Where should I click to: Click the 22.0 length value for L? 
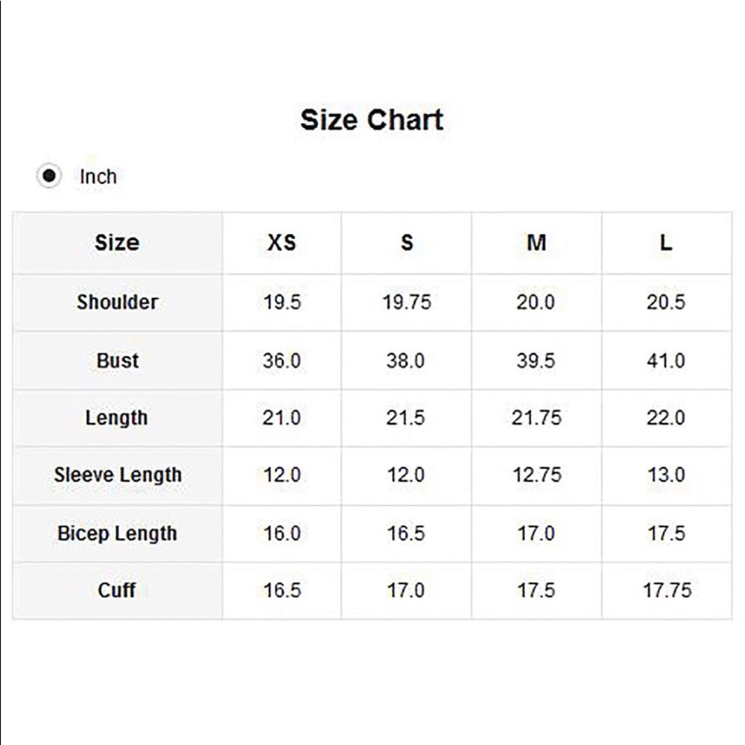[x=665, y=418]
